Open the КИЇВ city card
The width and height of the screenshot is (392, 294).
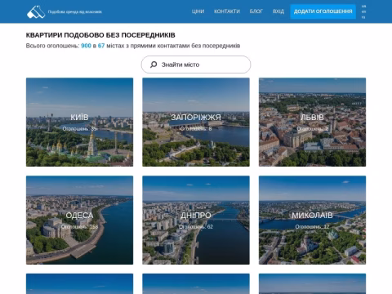click(79, 122)
